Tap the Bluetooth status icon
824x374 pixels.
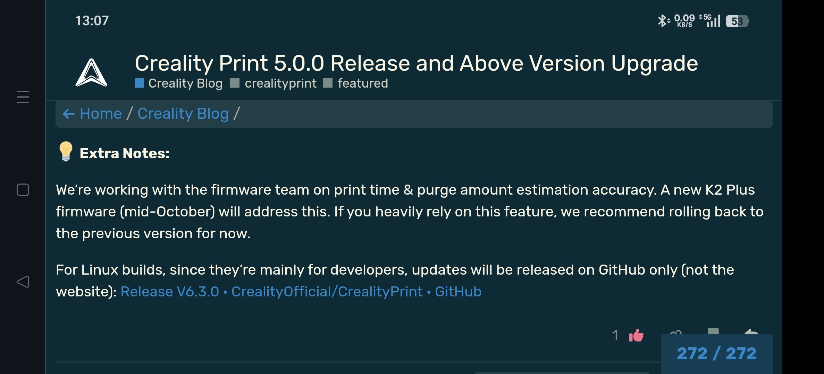pyautogui.click(x=662, y=21)
